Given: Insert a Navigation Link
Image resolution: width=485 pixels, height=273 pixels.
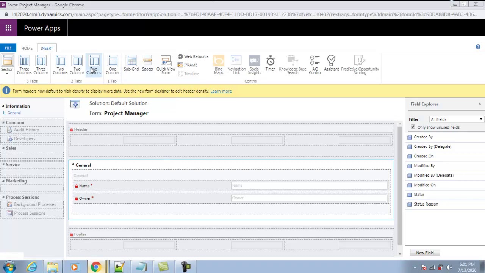Looking at the screenshot, I should click(236, 65).
